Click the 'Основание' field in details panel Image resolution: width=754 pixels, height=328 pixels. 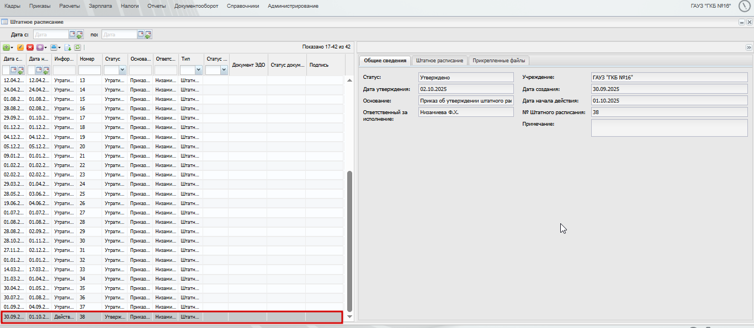pos(466,100)
